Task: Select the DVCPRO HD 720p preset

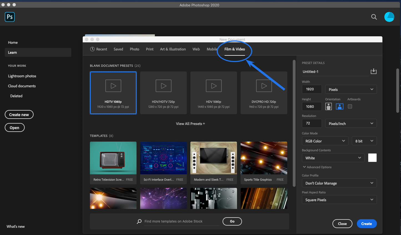Action: [x=264, y=93]
